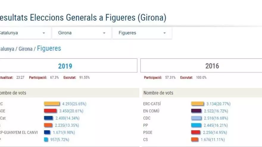
Task: Open the Catalunya region dropdown
Action: [22, 33]
